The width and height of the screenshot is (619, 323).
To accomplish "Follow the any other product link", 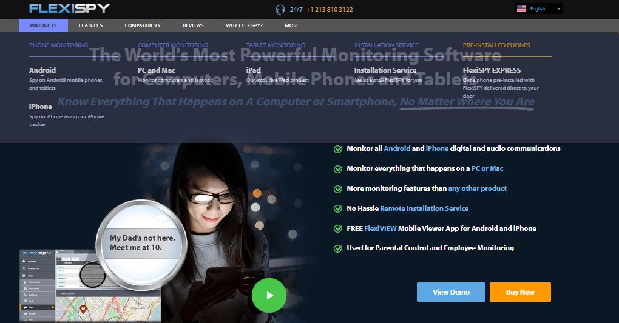I will 477,188.
